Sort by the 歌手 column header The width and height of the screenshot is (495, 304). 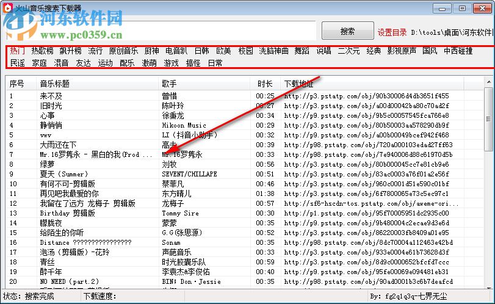pyautogui.click(x=204, y=84)
